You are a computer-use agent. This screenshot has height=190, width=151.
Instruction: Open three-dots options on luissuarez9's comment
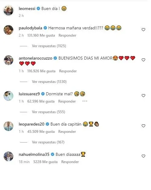(x=85, y=101)
